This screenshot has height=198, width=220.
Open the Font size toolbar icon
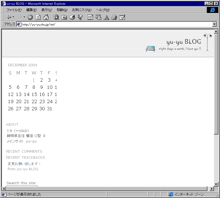tap(106, 17)
